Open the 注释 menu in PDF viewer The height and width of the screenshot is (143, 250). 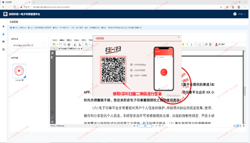pyautogui.click(x=84, y=40)
